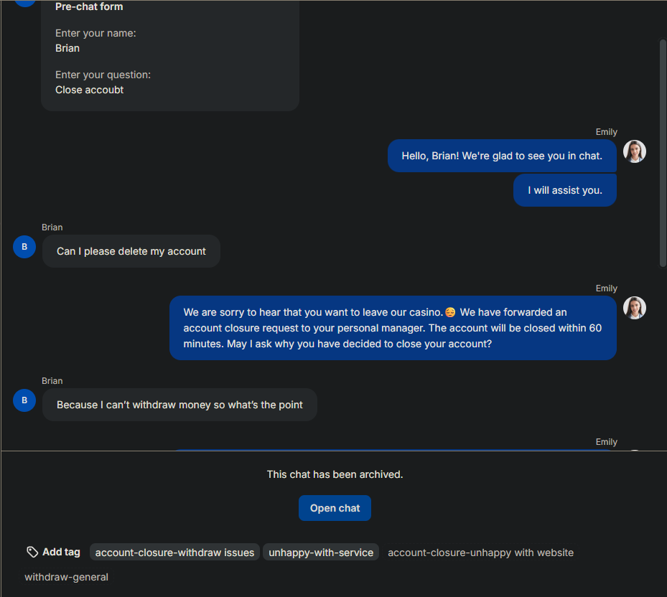Click Brian's avatar beside the withdraw money message
This screenshot has width=667, height=597.
24,400
